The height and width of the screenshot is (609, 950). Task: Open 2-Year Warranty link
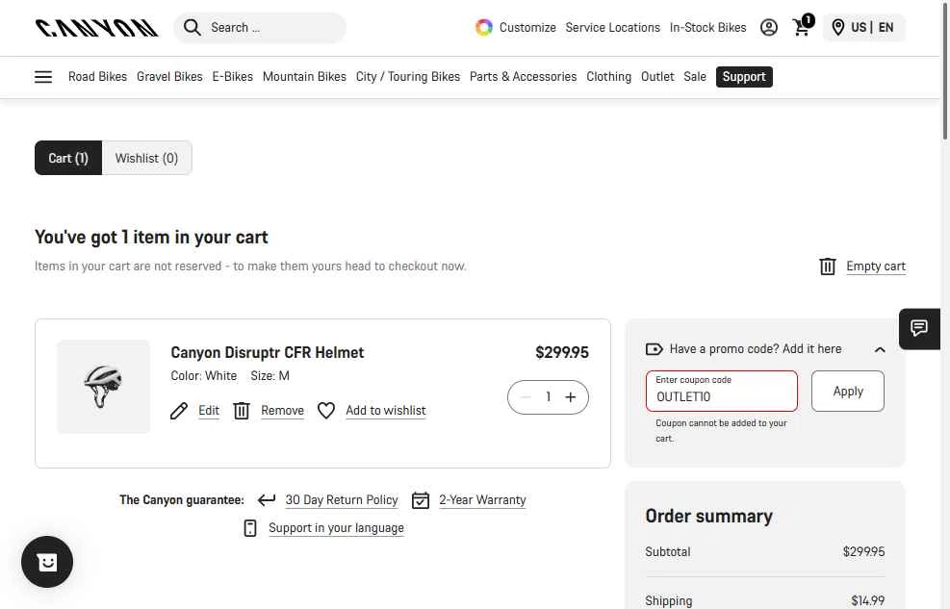[482, 500]
